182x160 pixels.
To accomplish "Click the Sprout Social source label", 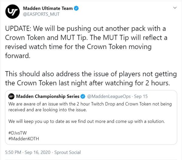I will click(68, 152).
